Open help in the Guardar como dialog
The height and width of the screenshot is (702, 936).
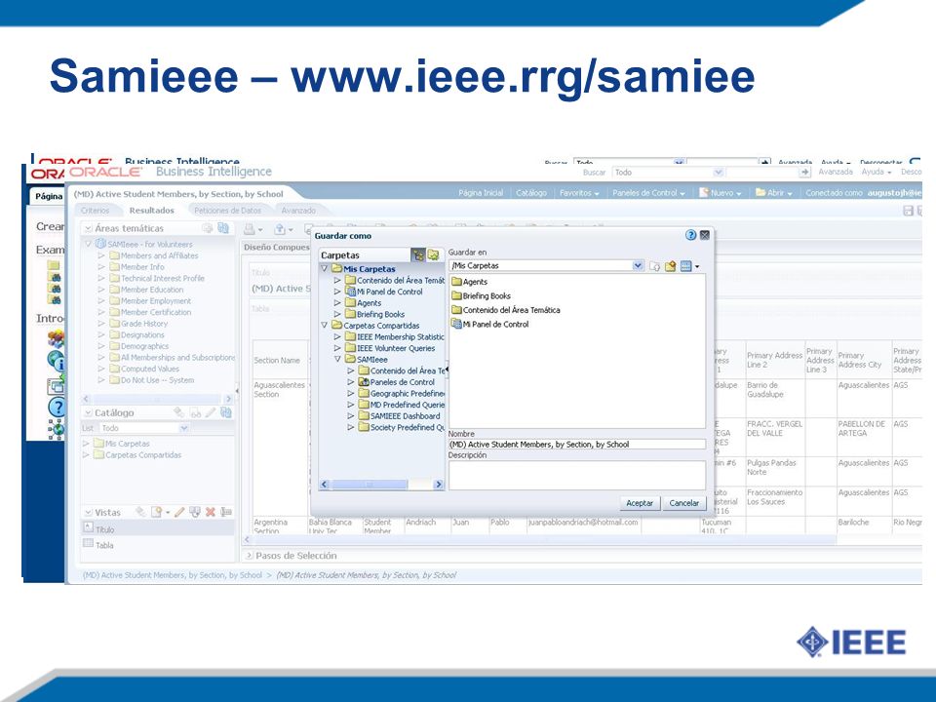[690, 235]
